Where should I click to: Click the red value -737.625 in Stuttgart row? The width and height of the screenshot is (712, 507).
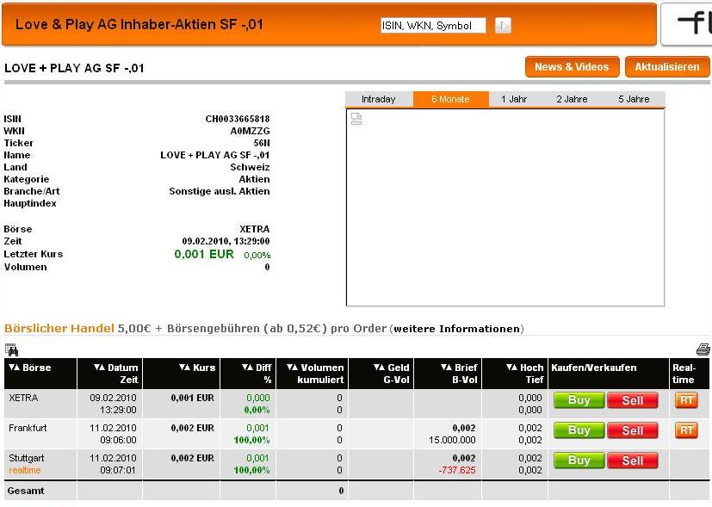pos(457,470)
